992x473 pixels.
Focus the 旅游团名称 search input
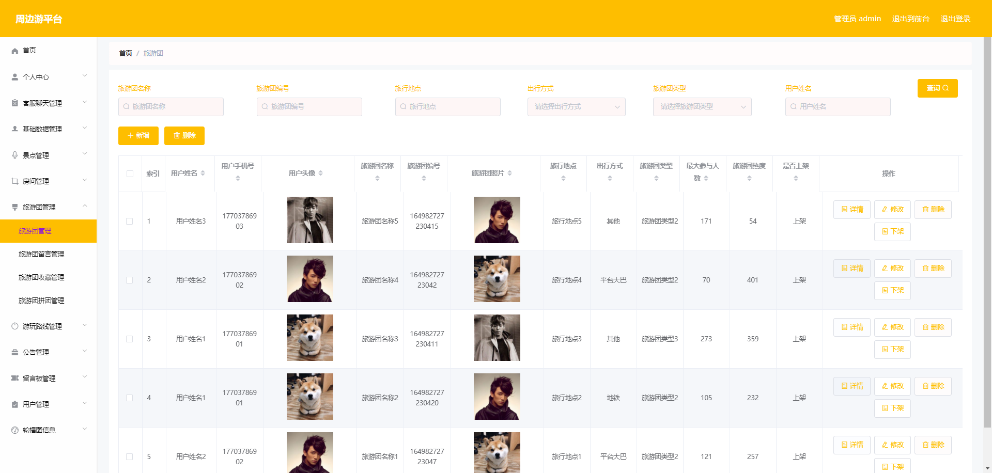[x=171, y=107]
